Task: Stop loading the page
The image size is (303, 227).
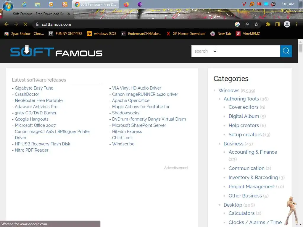Action: 25,24
